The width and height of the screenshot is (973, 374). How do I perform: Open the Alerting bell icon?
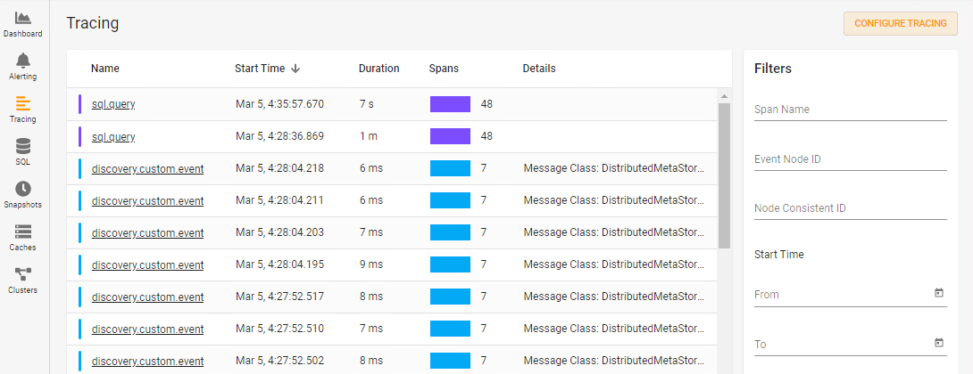coord(23,61)
